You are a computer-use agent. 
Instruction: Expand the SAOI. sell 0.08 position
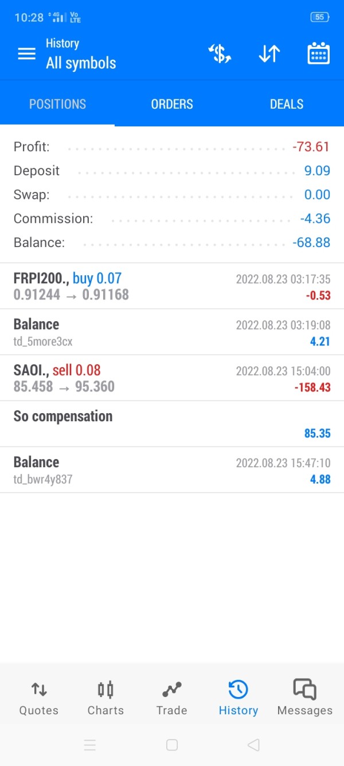[172, 378]
